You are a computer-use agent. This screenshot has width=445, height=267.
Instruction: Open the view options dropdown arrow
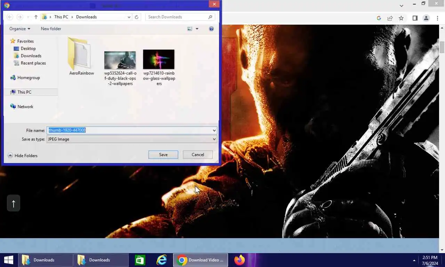tap(197, 29)
